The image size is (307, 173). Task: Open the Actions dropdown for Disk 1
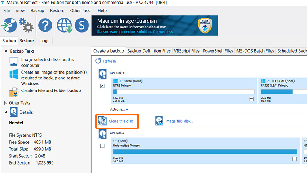click(119, 109)
